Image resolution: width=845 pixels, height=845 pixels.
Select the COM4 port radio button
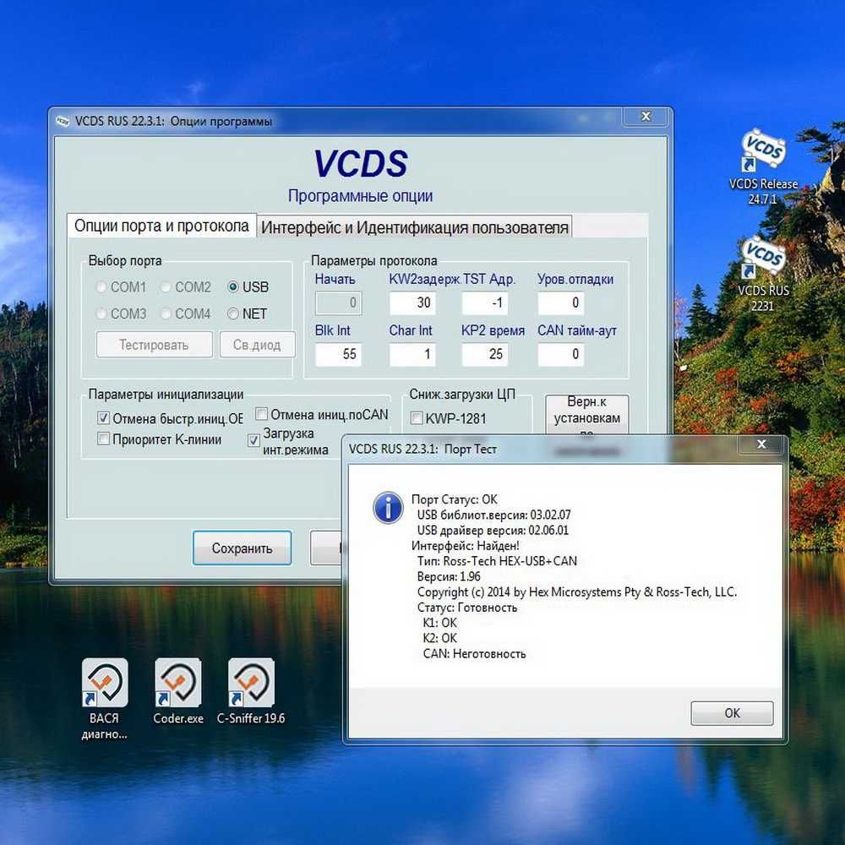click(166, 313)
